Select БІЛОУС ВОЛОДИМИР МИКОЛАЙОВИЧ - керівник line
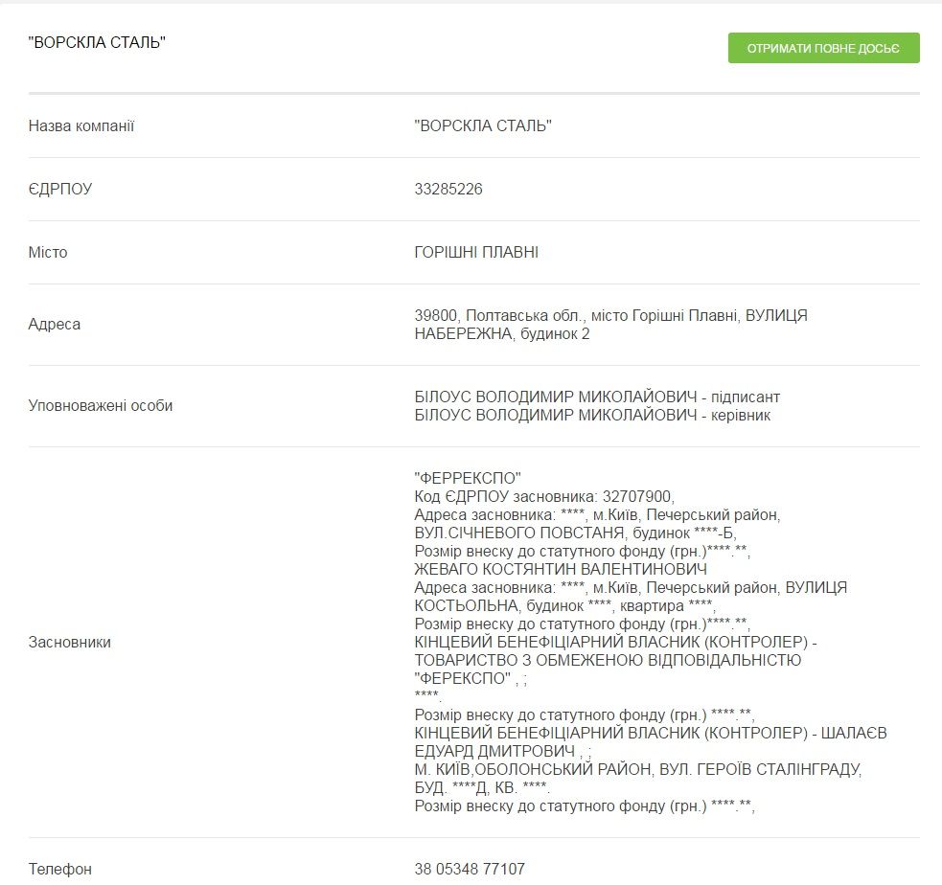This screenshot has width=942, height=885. 592,415
